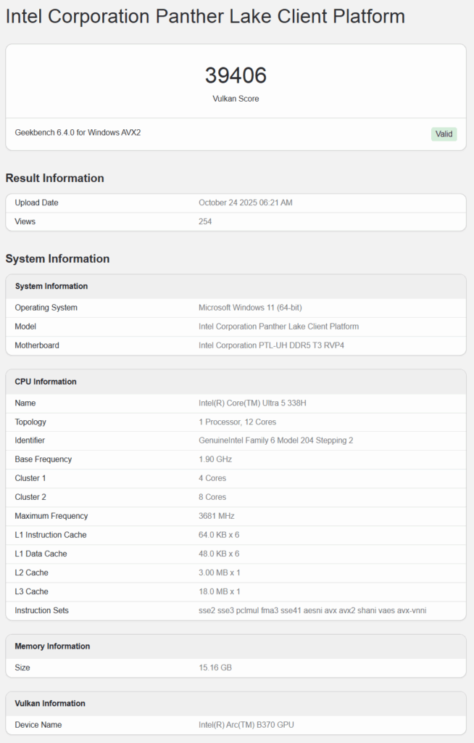Click the green Valid badge
This screenshot has height=743, width=474.
click(x=444, y=134)
